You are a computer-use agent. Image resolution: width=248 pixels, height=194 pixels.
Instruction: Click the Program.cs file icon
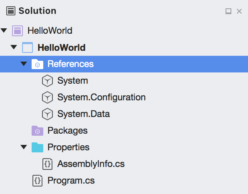(37, 181)
